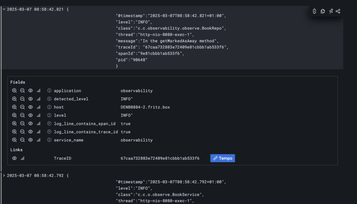This screenshot has width=357, height=204.
Task: Pin this log line using the pin icon
Action: 330,11
